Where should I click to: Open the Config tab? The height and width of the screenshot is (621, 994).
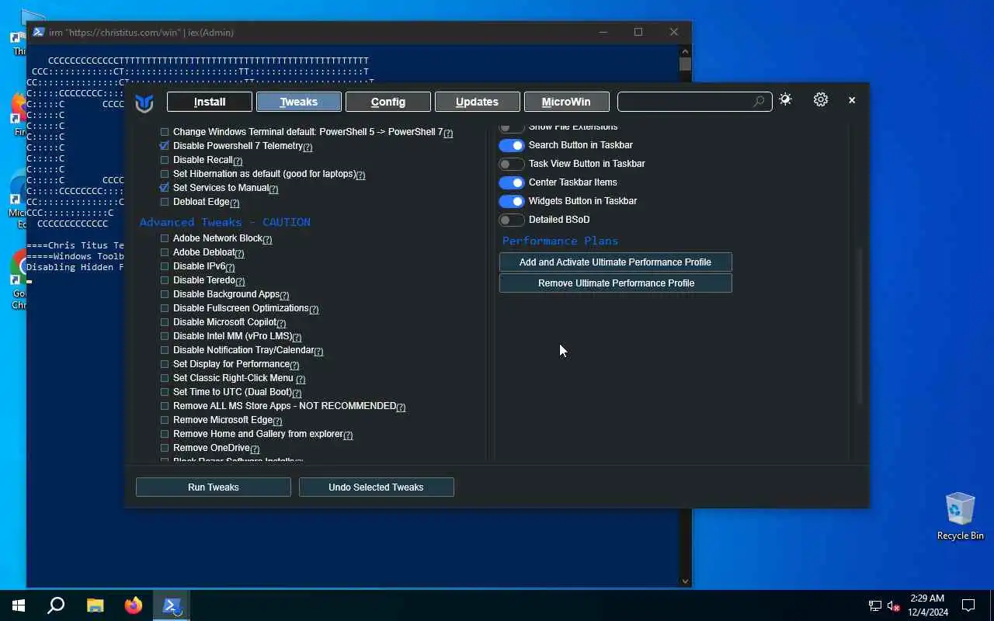point(388,102)
